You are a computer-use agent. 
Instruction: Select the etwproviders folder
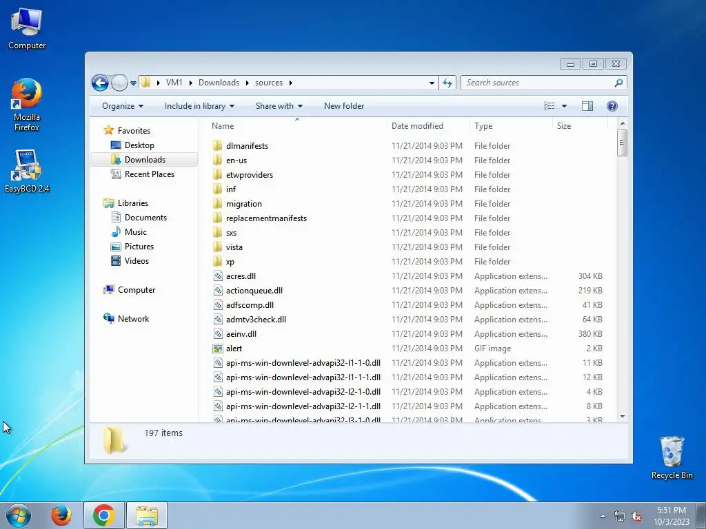[250, 174]
